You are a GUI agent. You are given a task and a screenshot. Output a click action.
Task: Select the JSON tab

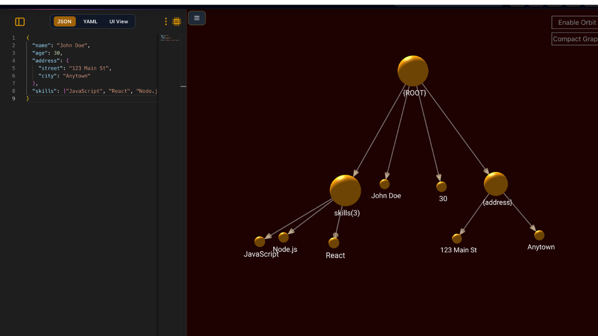point(64,21)
